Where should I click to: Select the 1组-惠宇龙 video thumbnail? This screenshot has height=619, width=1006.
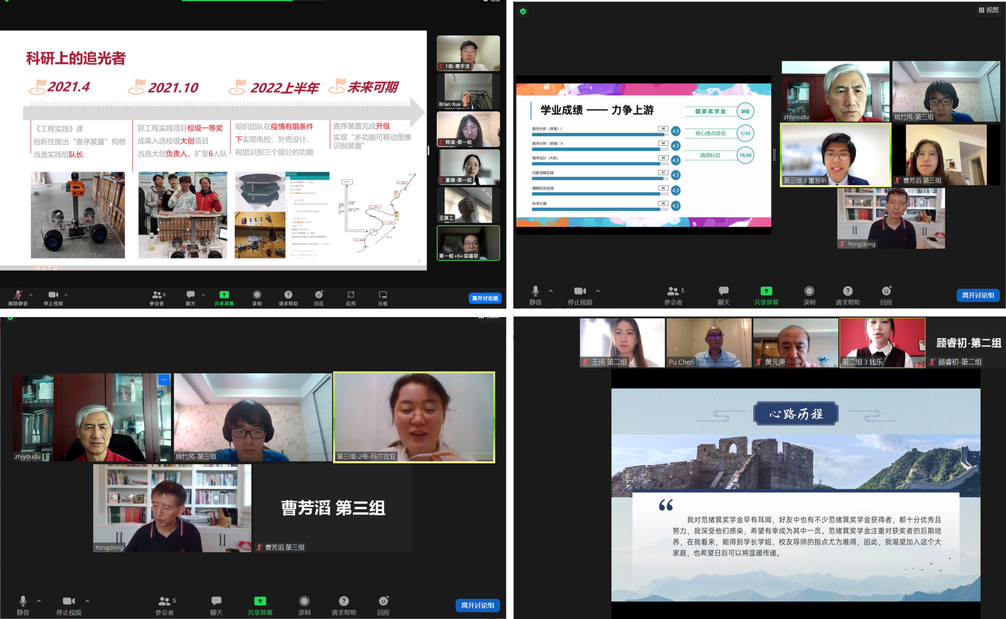[468, 53]
